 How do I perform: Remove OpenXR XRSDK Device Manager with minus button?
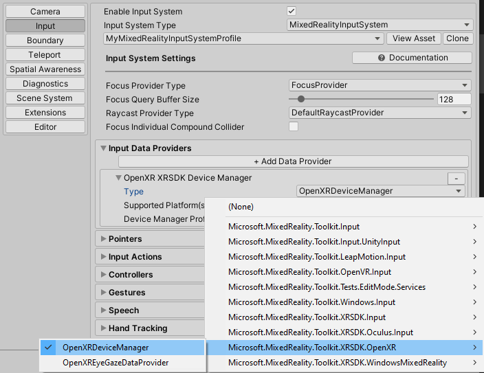[x=456, y=179]
